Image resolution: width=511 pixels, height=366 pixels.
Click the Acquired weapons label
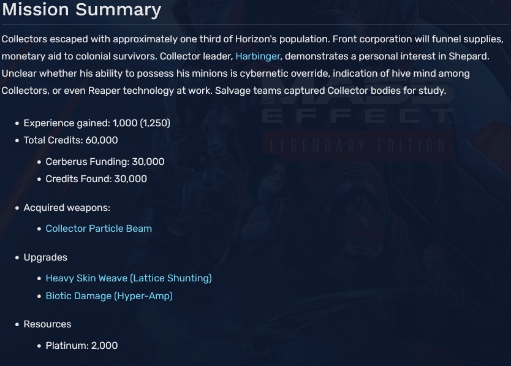tap(67, 208)
